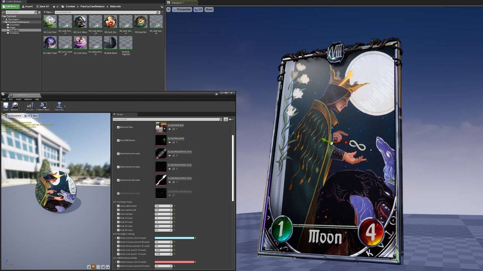Open the Window menu in material editor
The height and width of the screenshot is (271, 483).
coord(28,99)
